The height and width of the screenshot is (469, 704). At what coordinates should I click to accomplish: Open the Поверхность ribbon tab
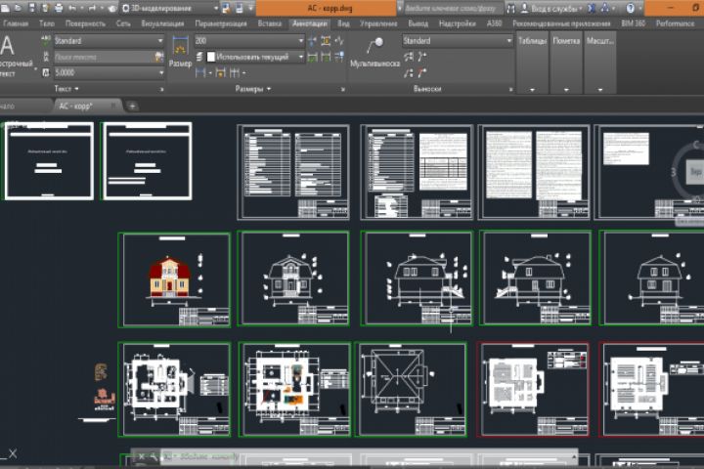(x=85, y=23)
